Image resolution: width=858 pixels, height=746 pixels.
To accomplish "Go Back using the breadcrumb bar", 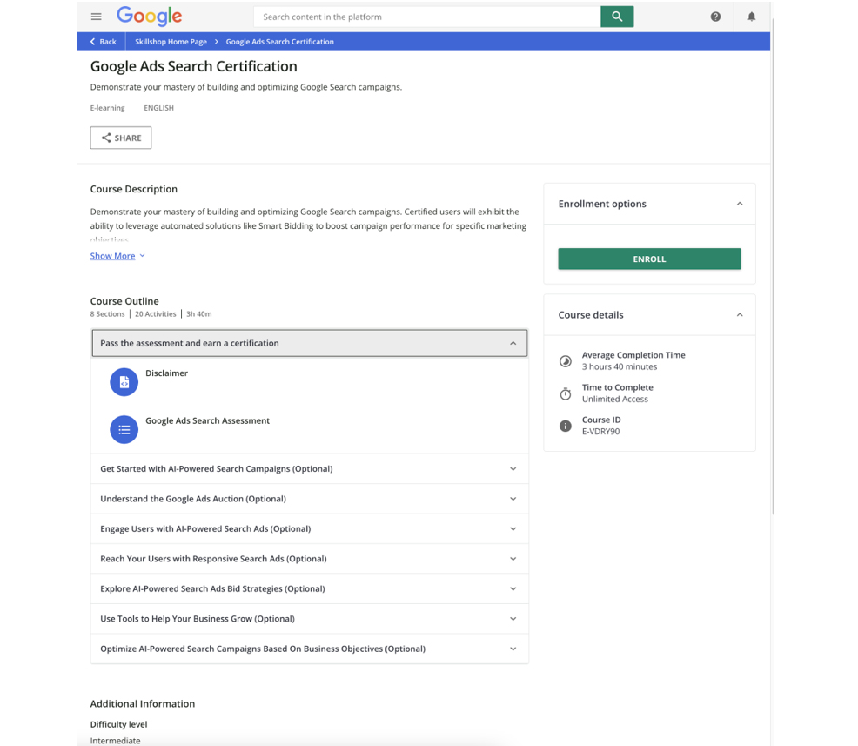I will pyautogui.click(x=103, y=42).
